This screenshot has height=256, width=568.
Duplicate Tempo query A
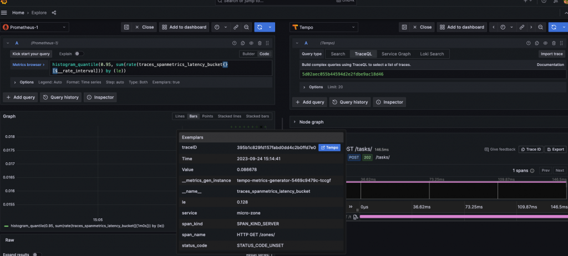point(537,43)
